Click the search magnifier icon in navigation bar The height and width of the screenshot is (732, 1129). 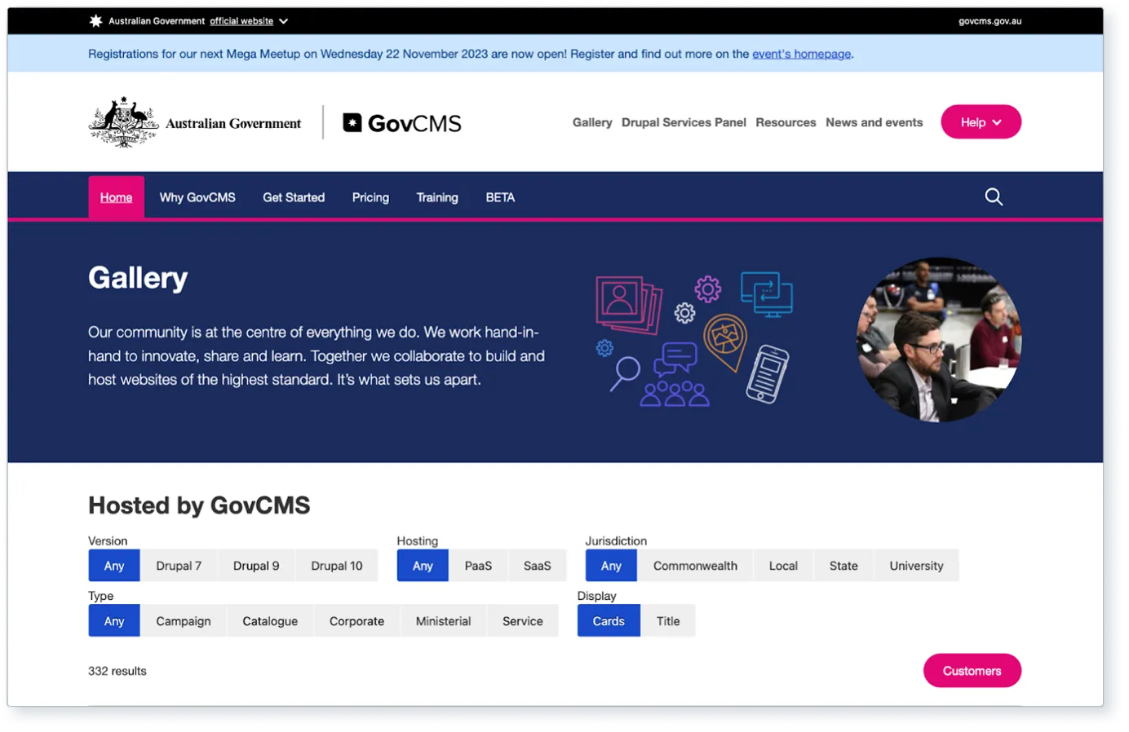(x=993, y=197)
